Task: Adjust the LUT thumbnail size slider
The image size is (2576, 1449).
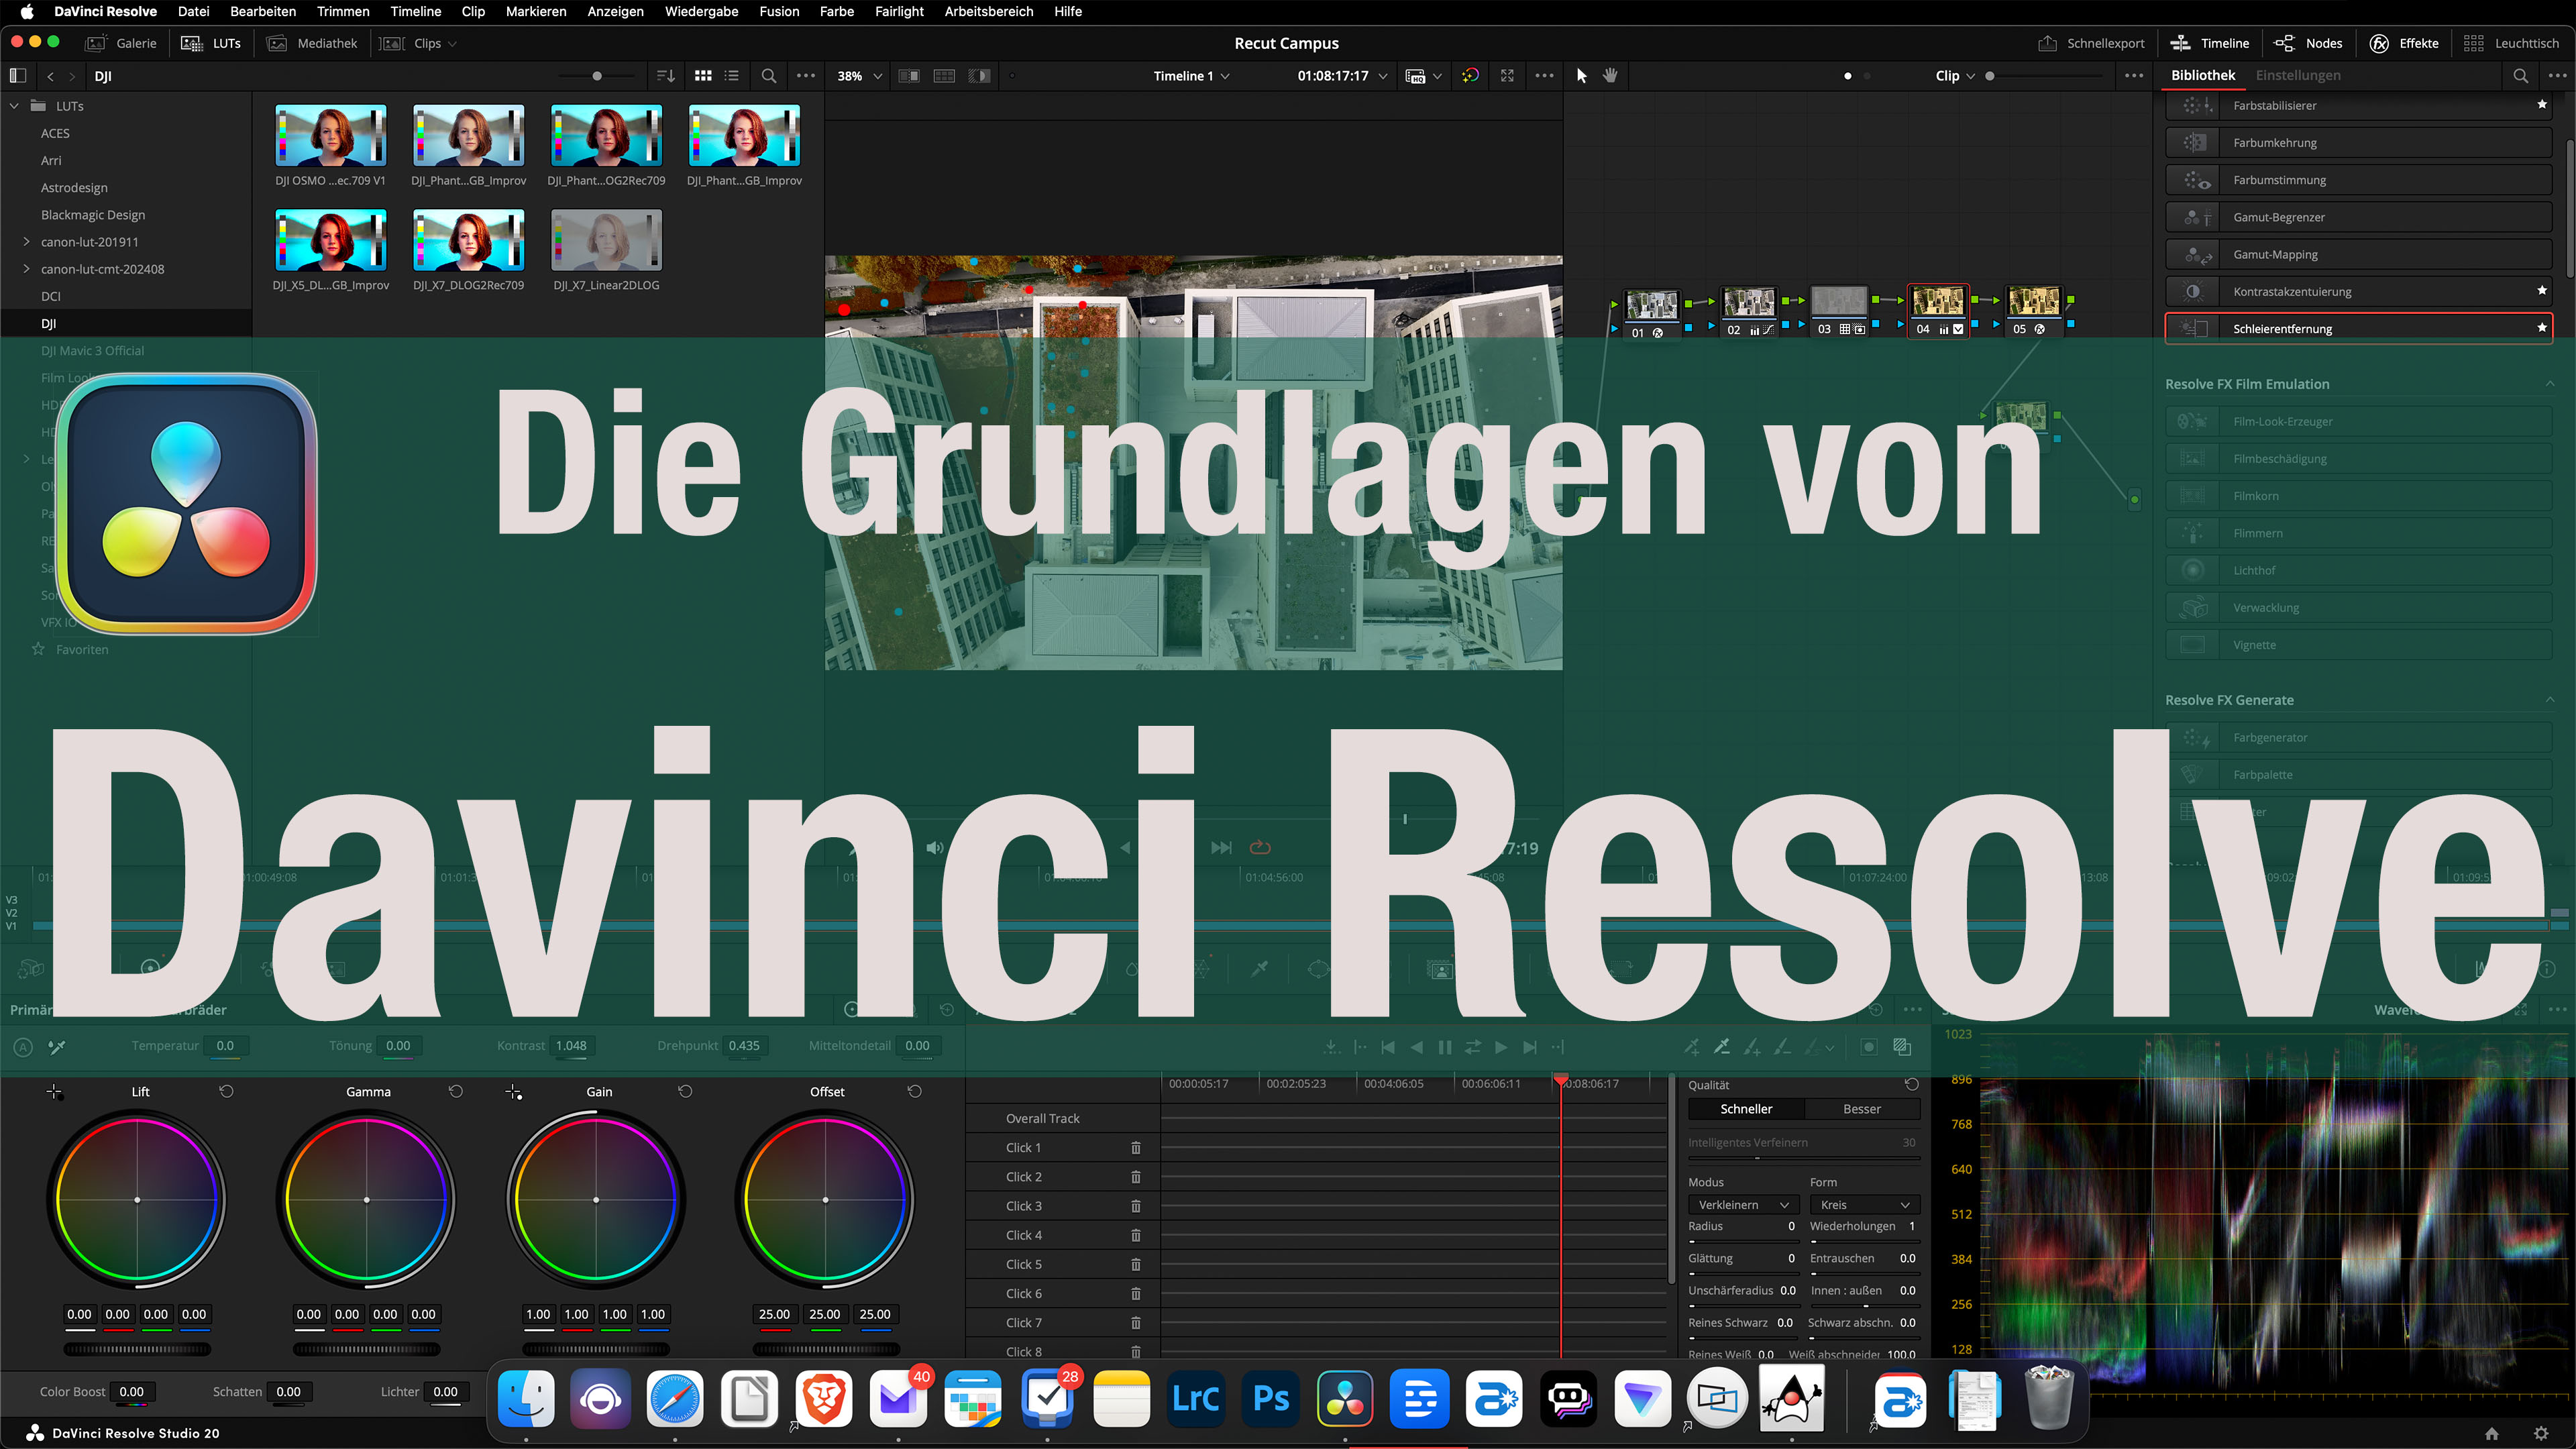Action: click(x=597, y=76)
